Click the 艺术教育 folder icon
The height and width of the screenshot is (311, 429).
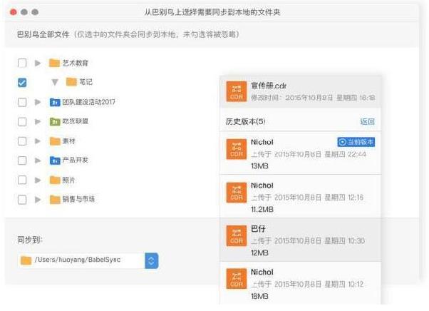click(x=54, y=63)
